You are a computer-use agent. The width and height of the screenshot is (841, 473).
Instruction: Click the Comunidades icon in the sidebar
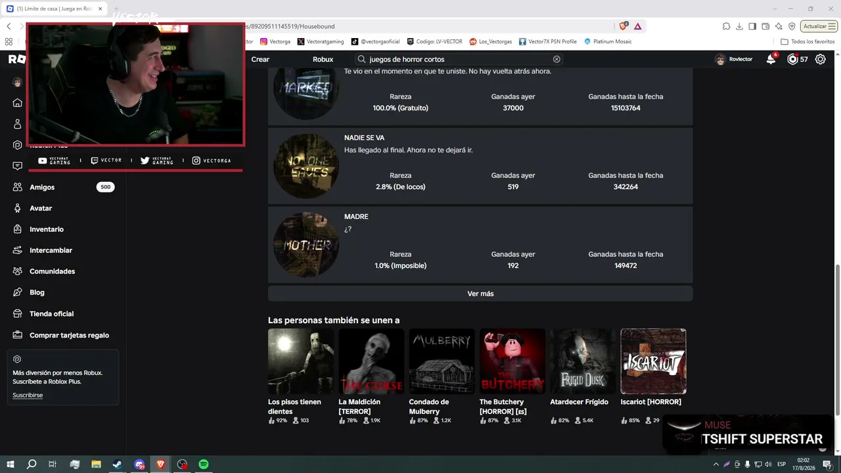(x=18, y=271)
